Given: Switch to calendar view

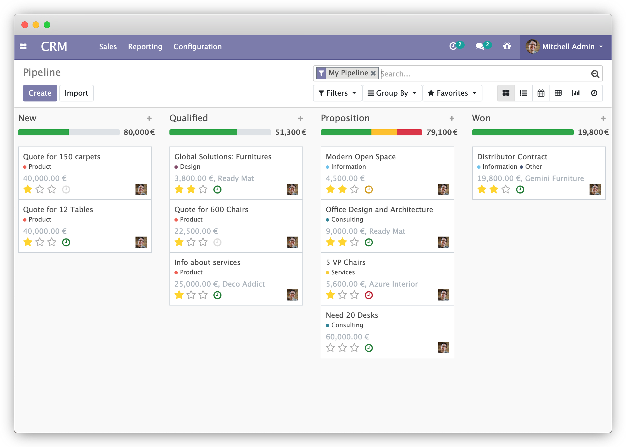Looking at the screenshot, I should 541,93.
